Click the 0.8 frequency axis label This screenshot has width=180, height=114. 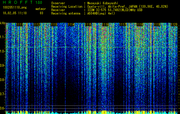pos(2,80)
